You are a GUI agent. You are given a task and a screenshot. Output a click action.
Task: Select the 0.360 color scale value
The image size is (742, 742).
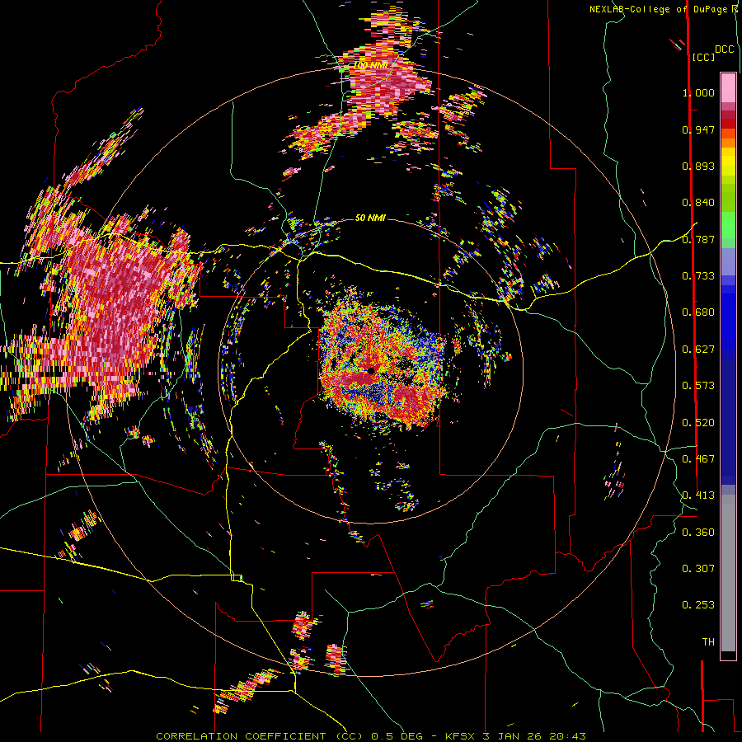click(x=698, y=533)
